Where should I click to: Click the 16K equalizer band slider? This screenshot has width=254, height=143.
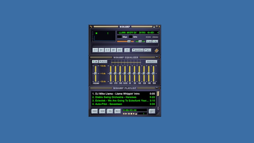(153, 74)
